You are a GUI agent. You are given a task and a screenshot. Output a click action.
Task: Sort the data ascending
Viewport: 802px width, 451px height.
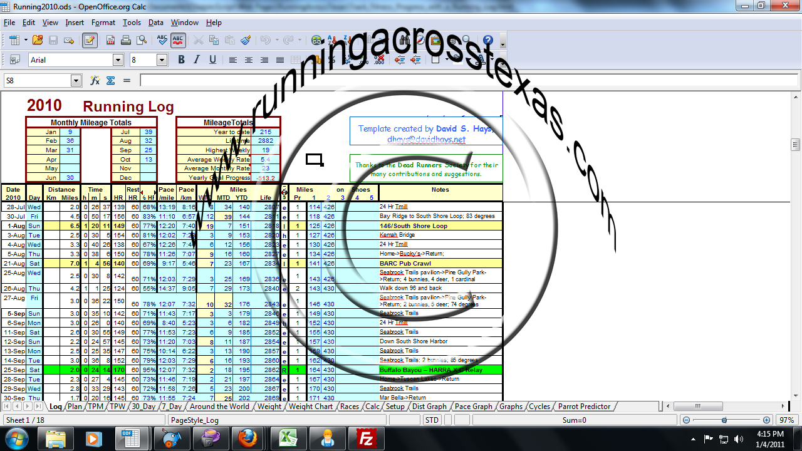(x=332, y=39)
